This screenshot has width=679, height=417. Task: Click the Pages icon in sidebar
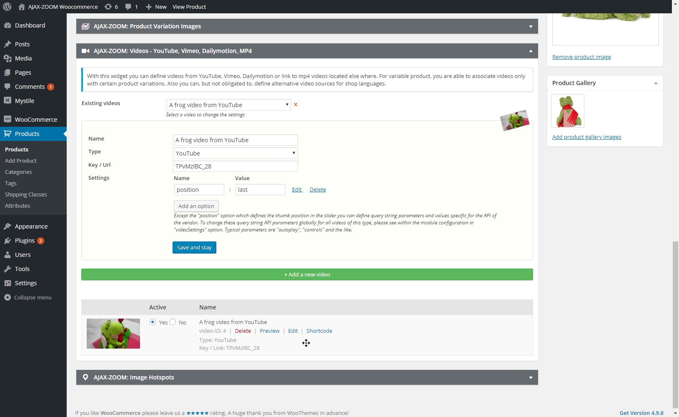pyautogui.click(x=8, y=73)
